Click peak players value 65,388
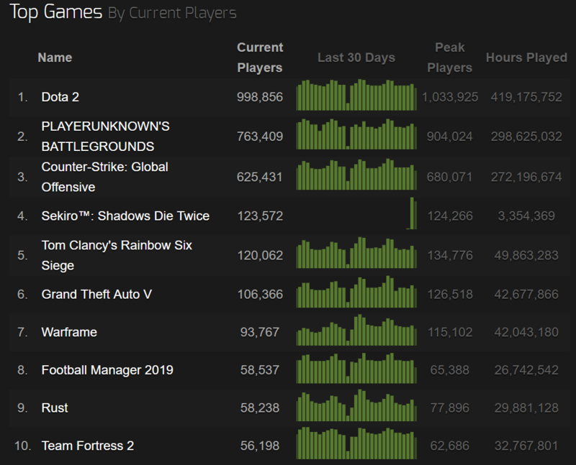The width and height of the screenshot is (576, 465). tap(449, 370)
